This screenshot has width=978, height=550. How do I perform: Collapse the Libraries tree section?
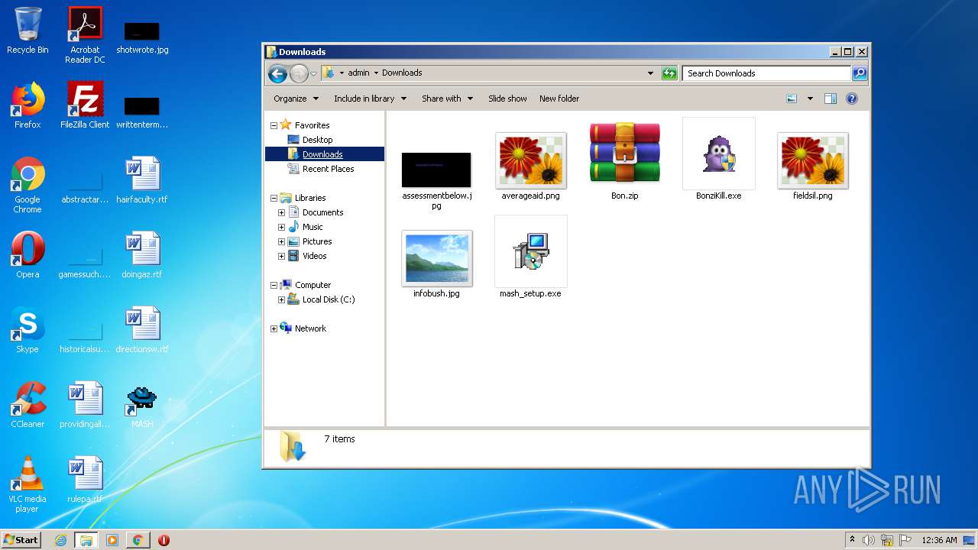(x=274, y=198)
